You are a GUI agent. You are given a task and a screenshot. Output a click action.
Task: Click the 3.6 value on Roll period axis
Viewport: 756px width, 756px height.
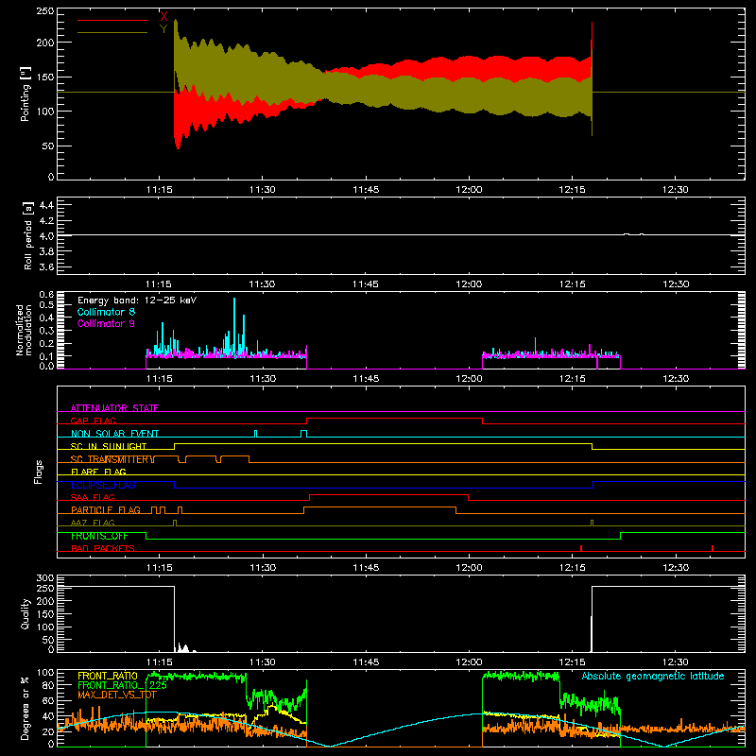click(46, 266)
